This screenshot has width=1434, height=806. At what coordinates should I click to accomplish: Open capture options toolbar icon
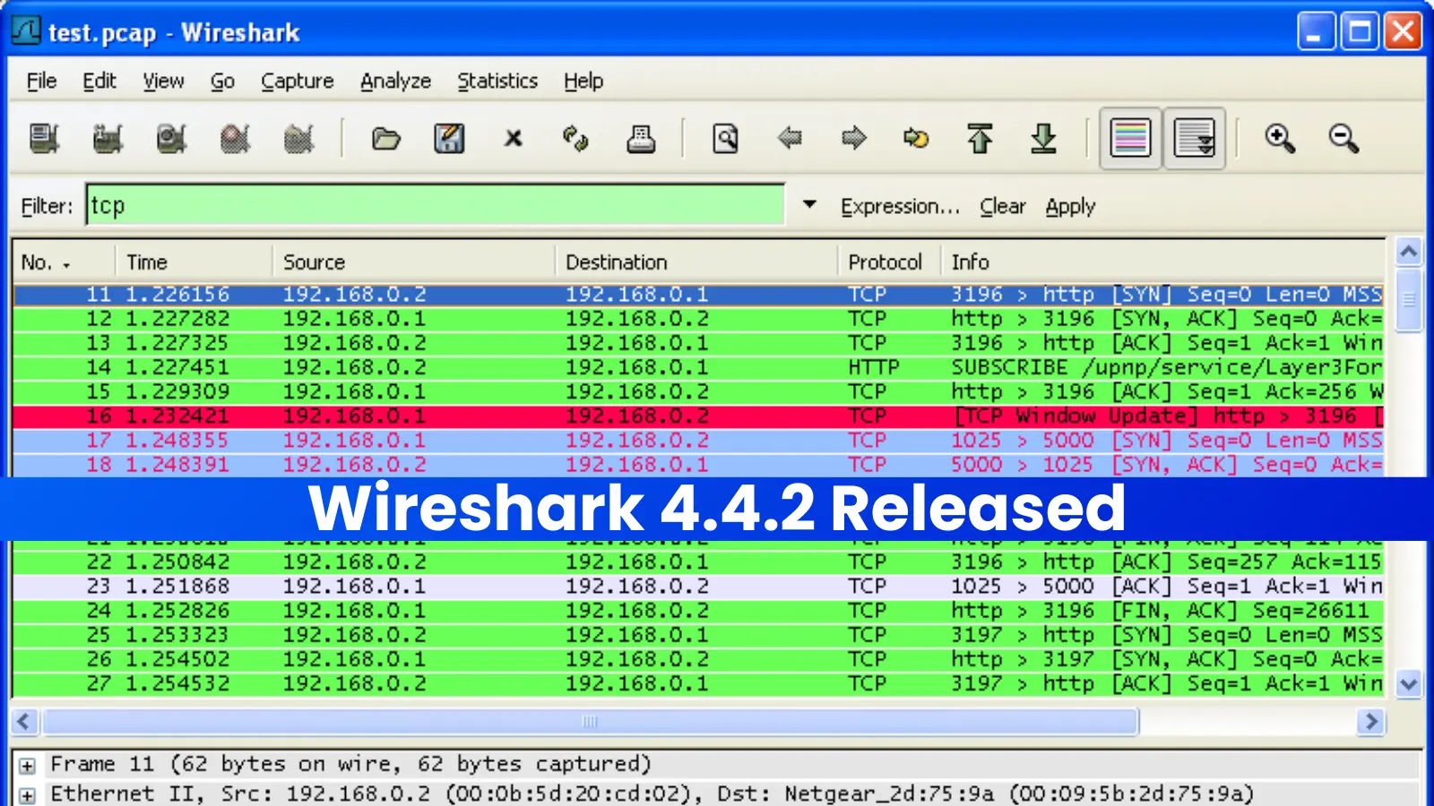(108, 139)
